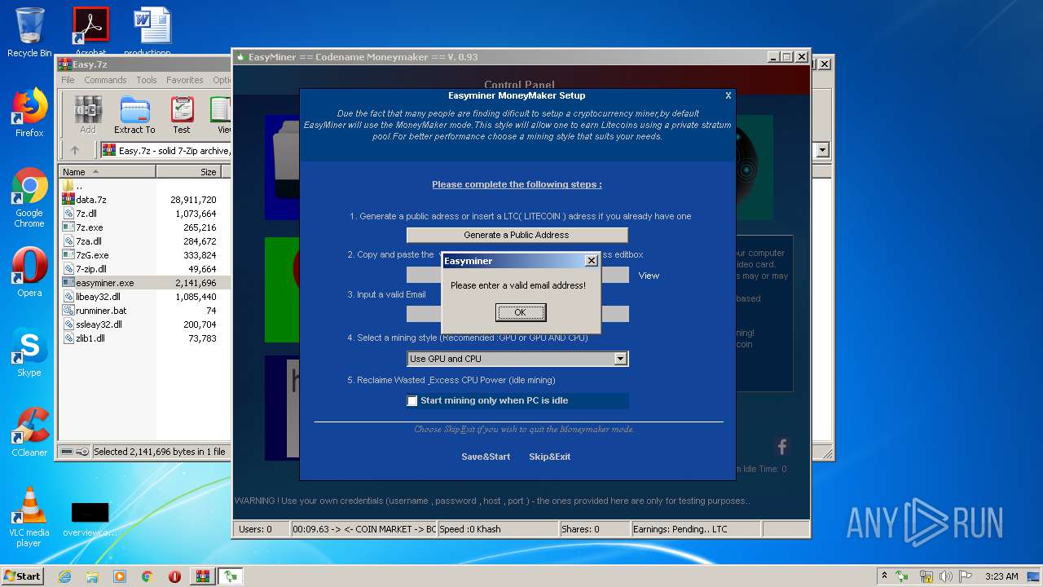Screen dimensions: 1043x587
Task: Open Chrome from taskbar
Action: click(147, 576)
